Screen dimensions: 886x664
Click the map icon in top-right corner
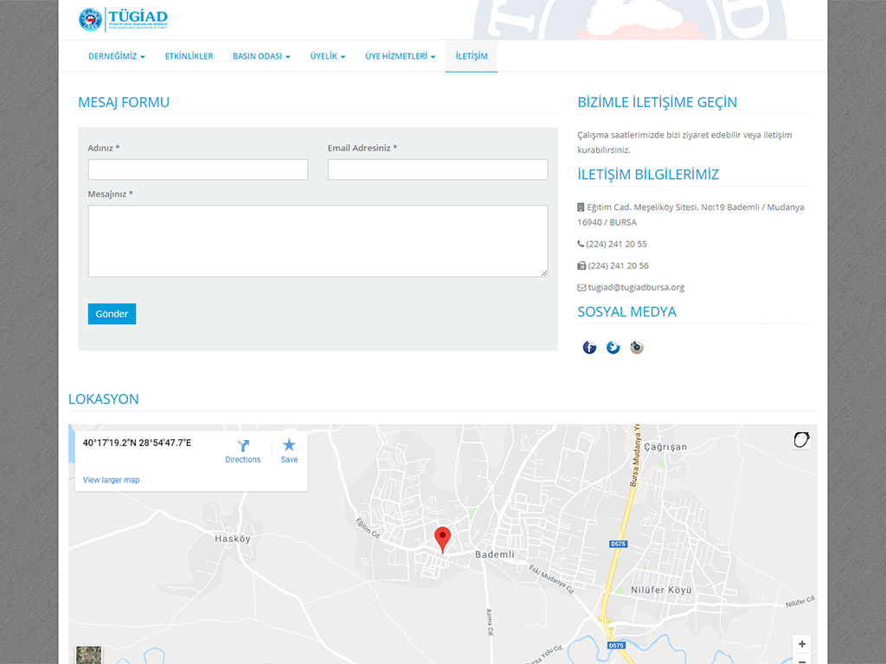coord(801,439)
